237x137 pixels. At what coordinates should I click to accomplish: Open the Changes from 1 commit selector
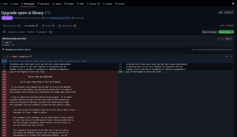pyautogui.click(x=16, y=32)
